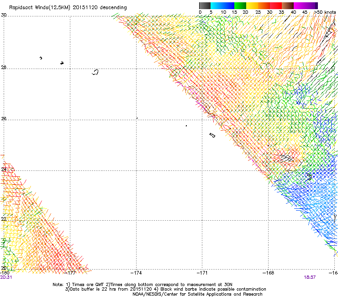Click the "35" legend tick label

tap(281, 12)
